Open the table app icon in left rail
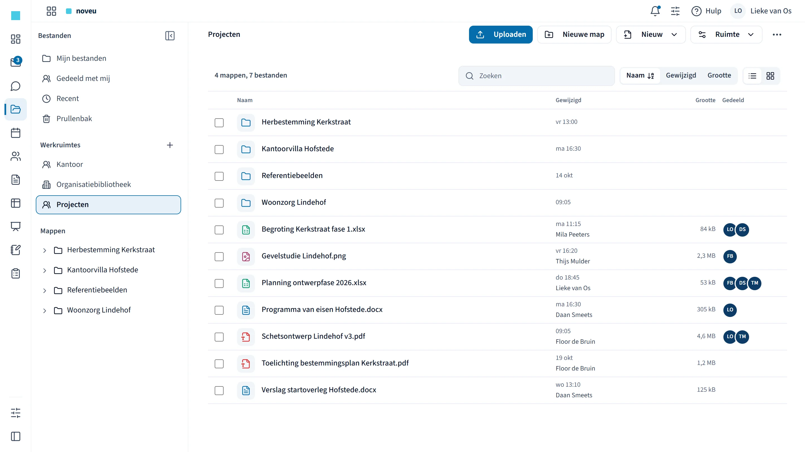 point(16,203)
